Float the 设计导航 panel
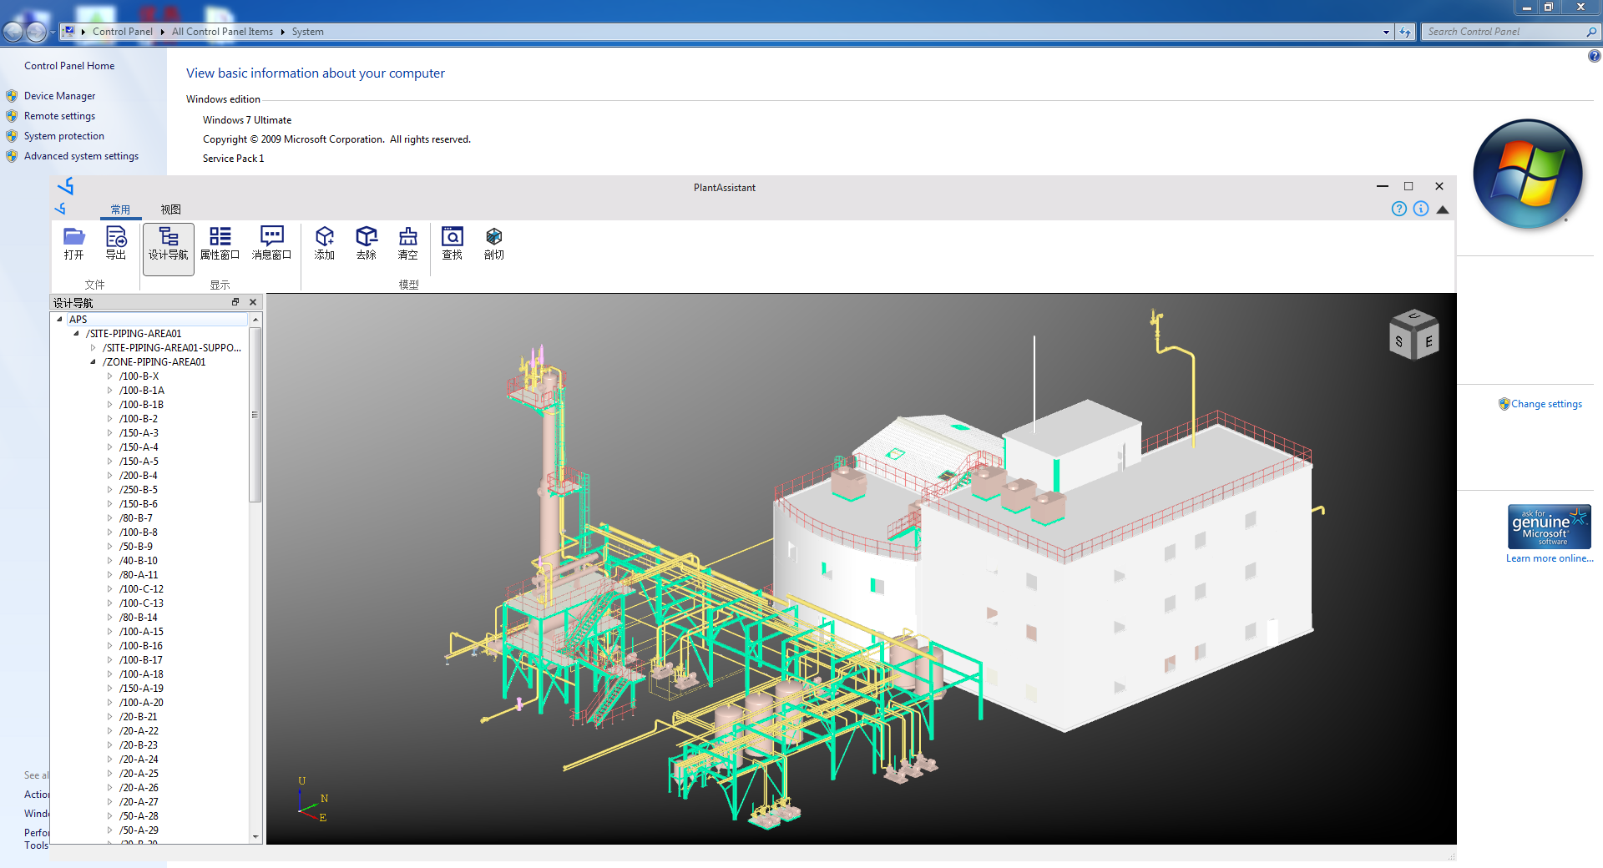 tap(235, 302)
